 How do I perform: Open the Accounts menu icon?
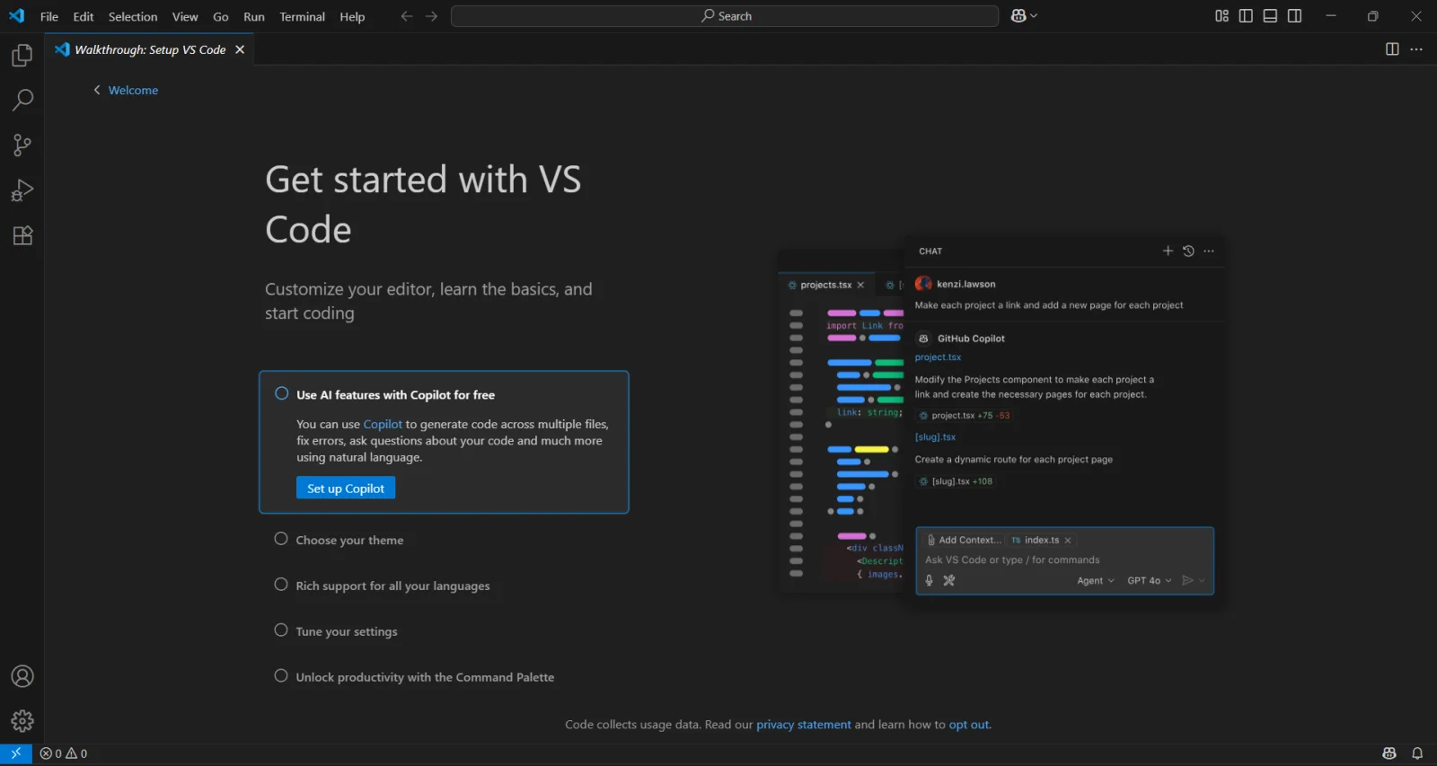coord(22,676)
